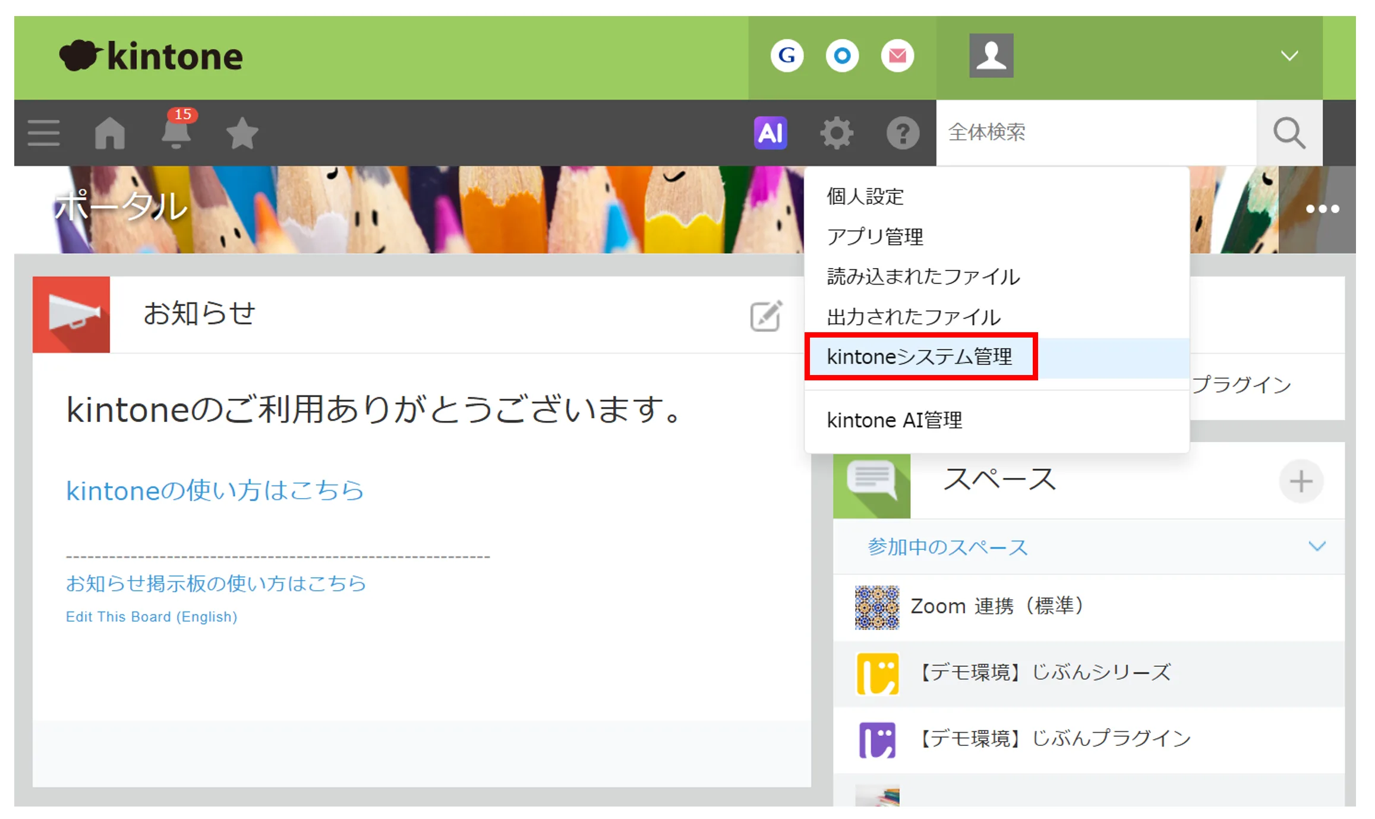This screenshot has height=819, width=1375.
Task: Open the pink mail service icon
Action: [897, 56]
